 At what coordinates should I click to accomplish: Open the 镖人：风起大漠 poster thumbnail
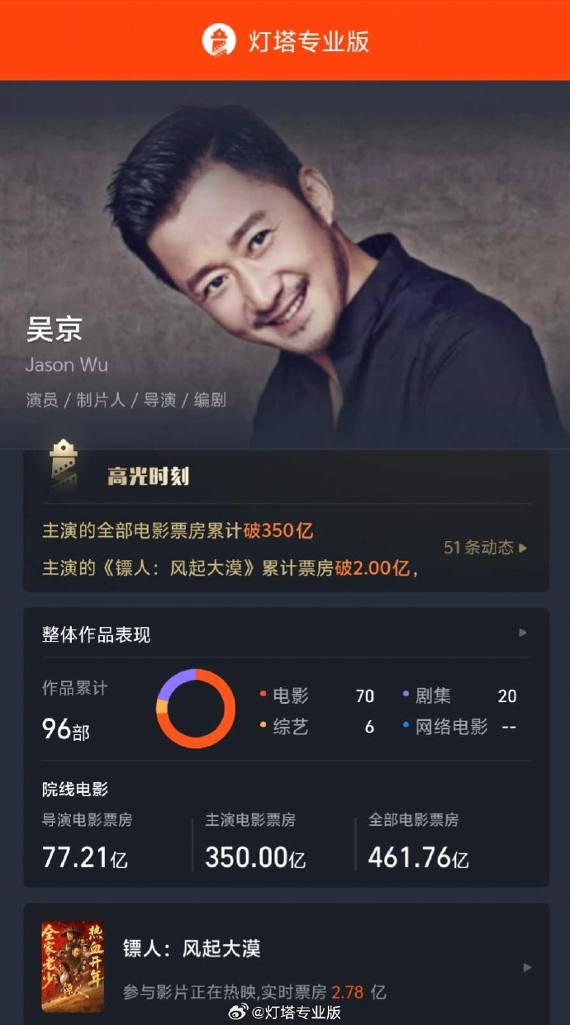click(x=73, y=966)
